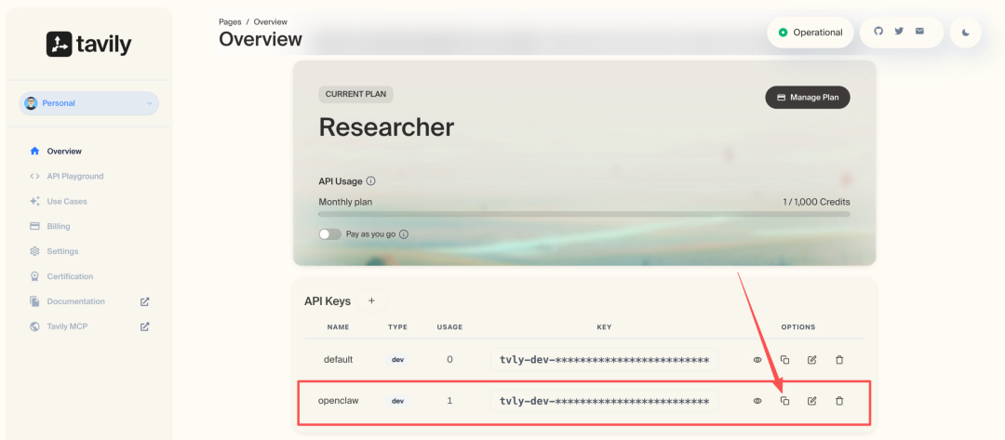Viewport: 1005px width, 440px height.
Task: Open API Playground in the sidebar
Action: tap(75, 176)
